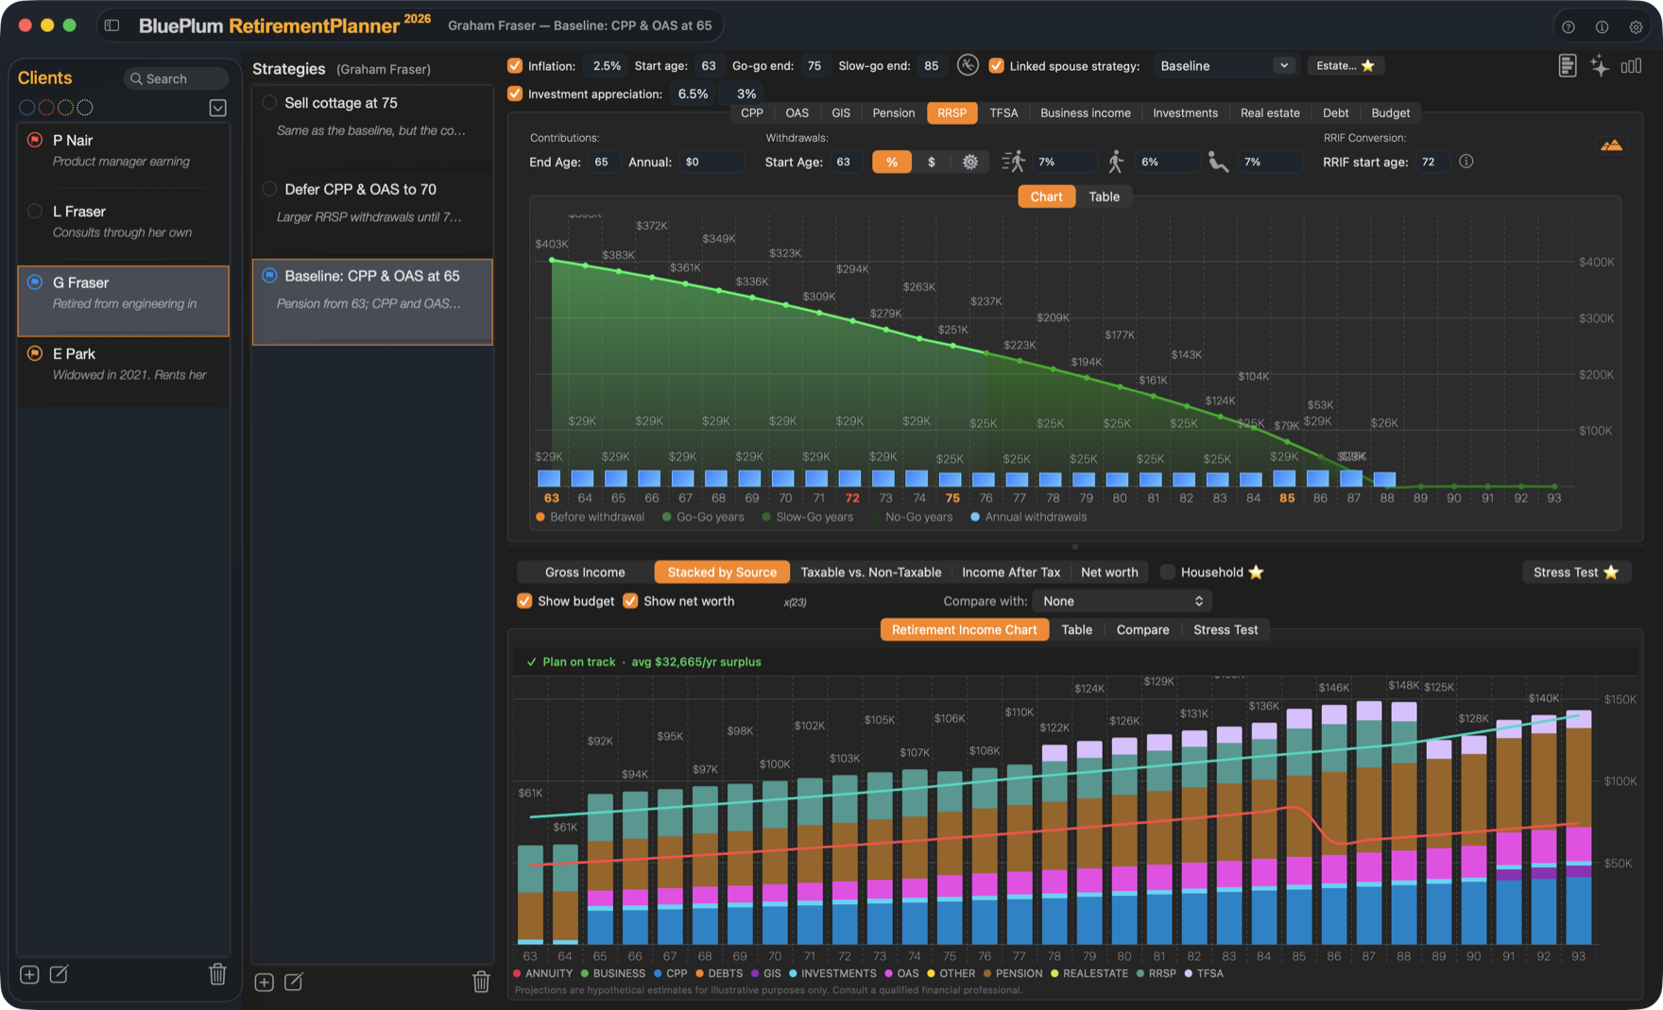Select percent withdrawal mode button
The image size is (1663, 1010).
(892, 163)
